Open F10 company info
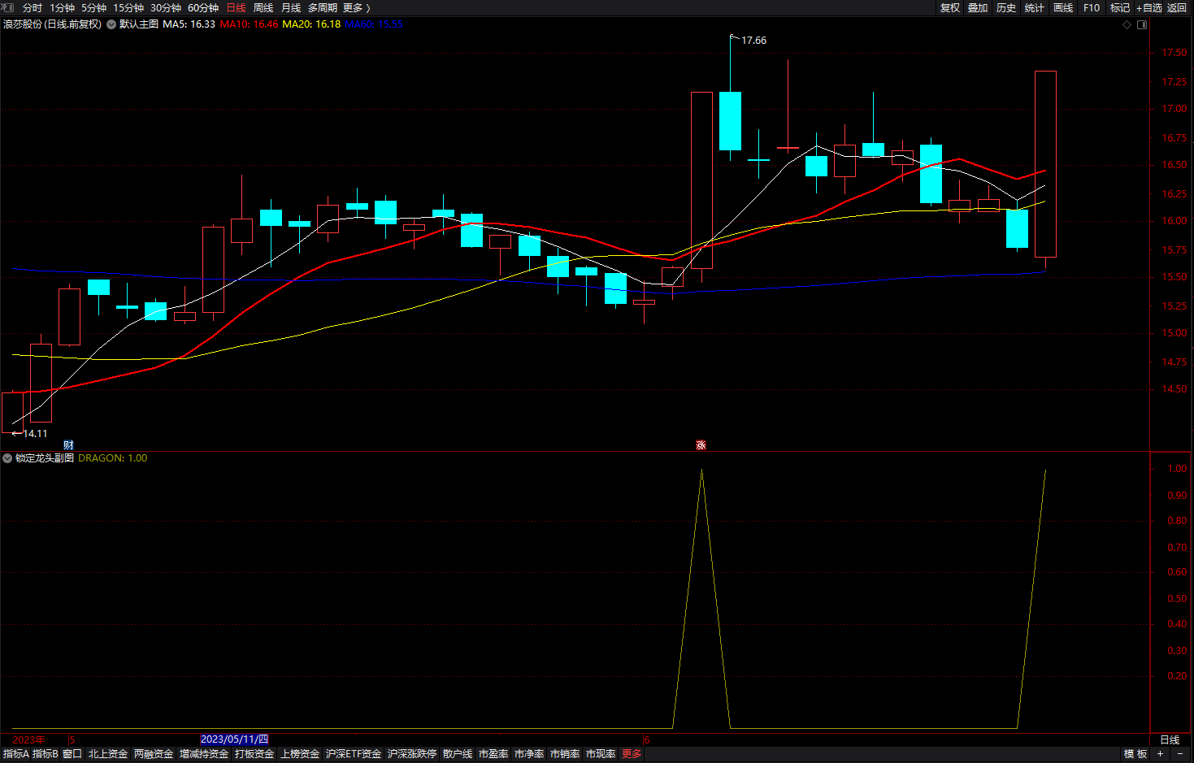 tap(1092, 7)
